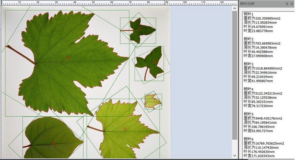Click the value 叶长106.798195mm
The height and width of the screenshot is (160, 296).
pyautogui.click(x=259, y=126)
